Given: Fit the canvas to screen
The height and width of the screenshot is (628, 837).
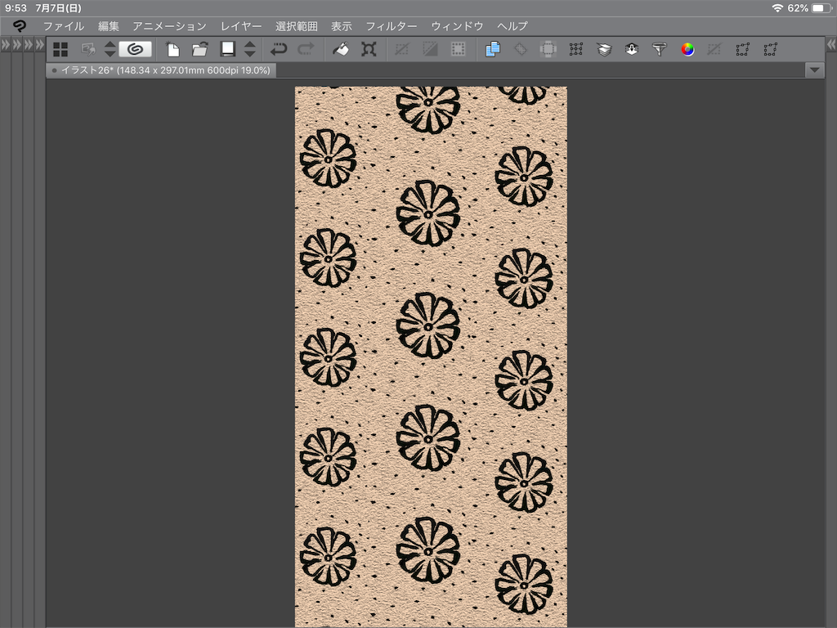Looking at the screenshot, I should pyautogui.click(x=369, y=49).
